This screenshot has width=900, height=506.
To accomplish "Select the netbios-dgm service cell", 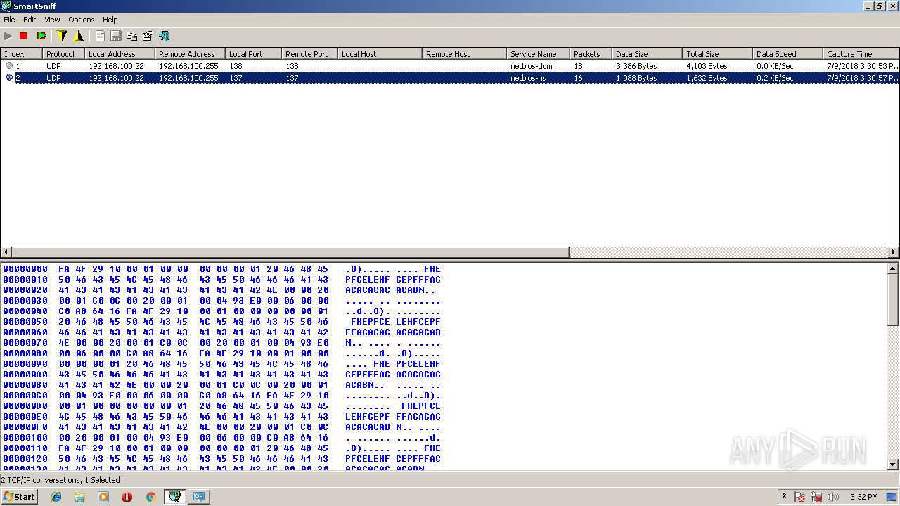I will pyautogui.click(x=532, y=66).
